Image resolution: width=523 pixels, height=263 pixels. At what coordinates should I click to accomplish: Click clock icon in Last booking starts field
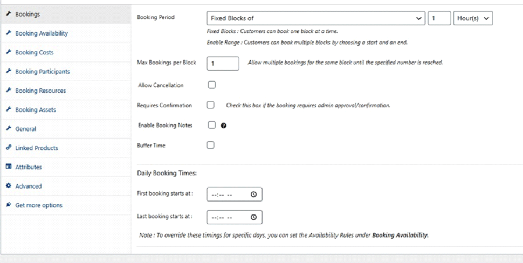click(253, 217)
